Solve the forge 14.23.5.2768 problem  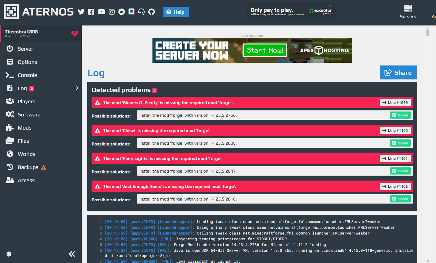pyautogui.click(x=400, y=115)
